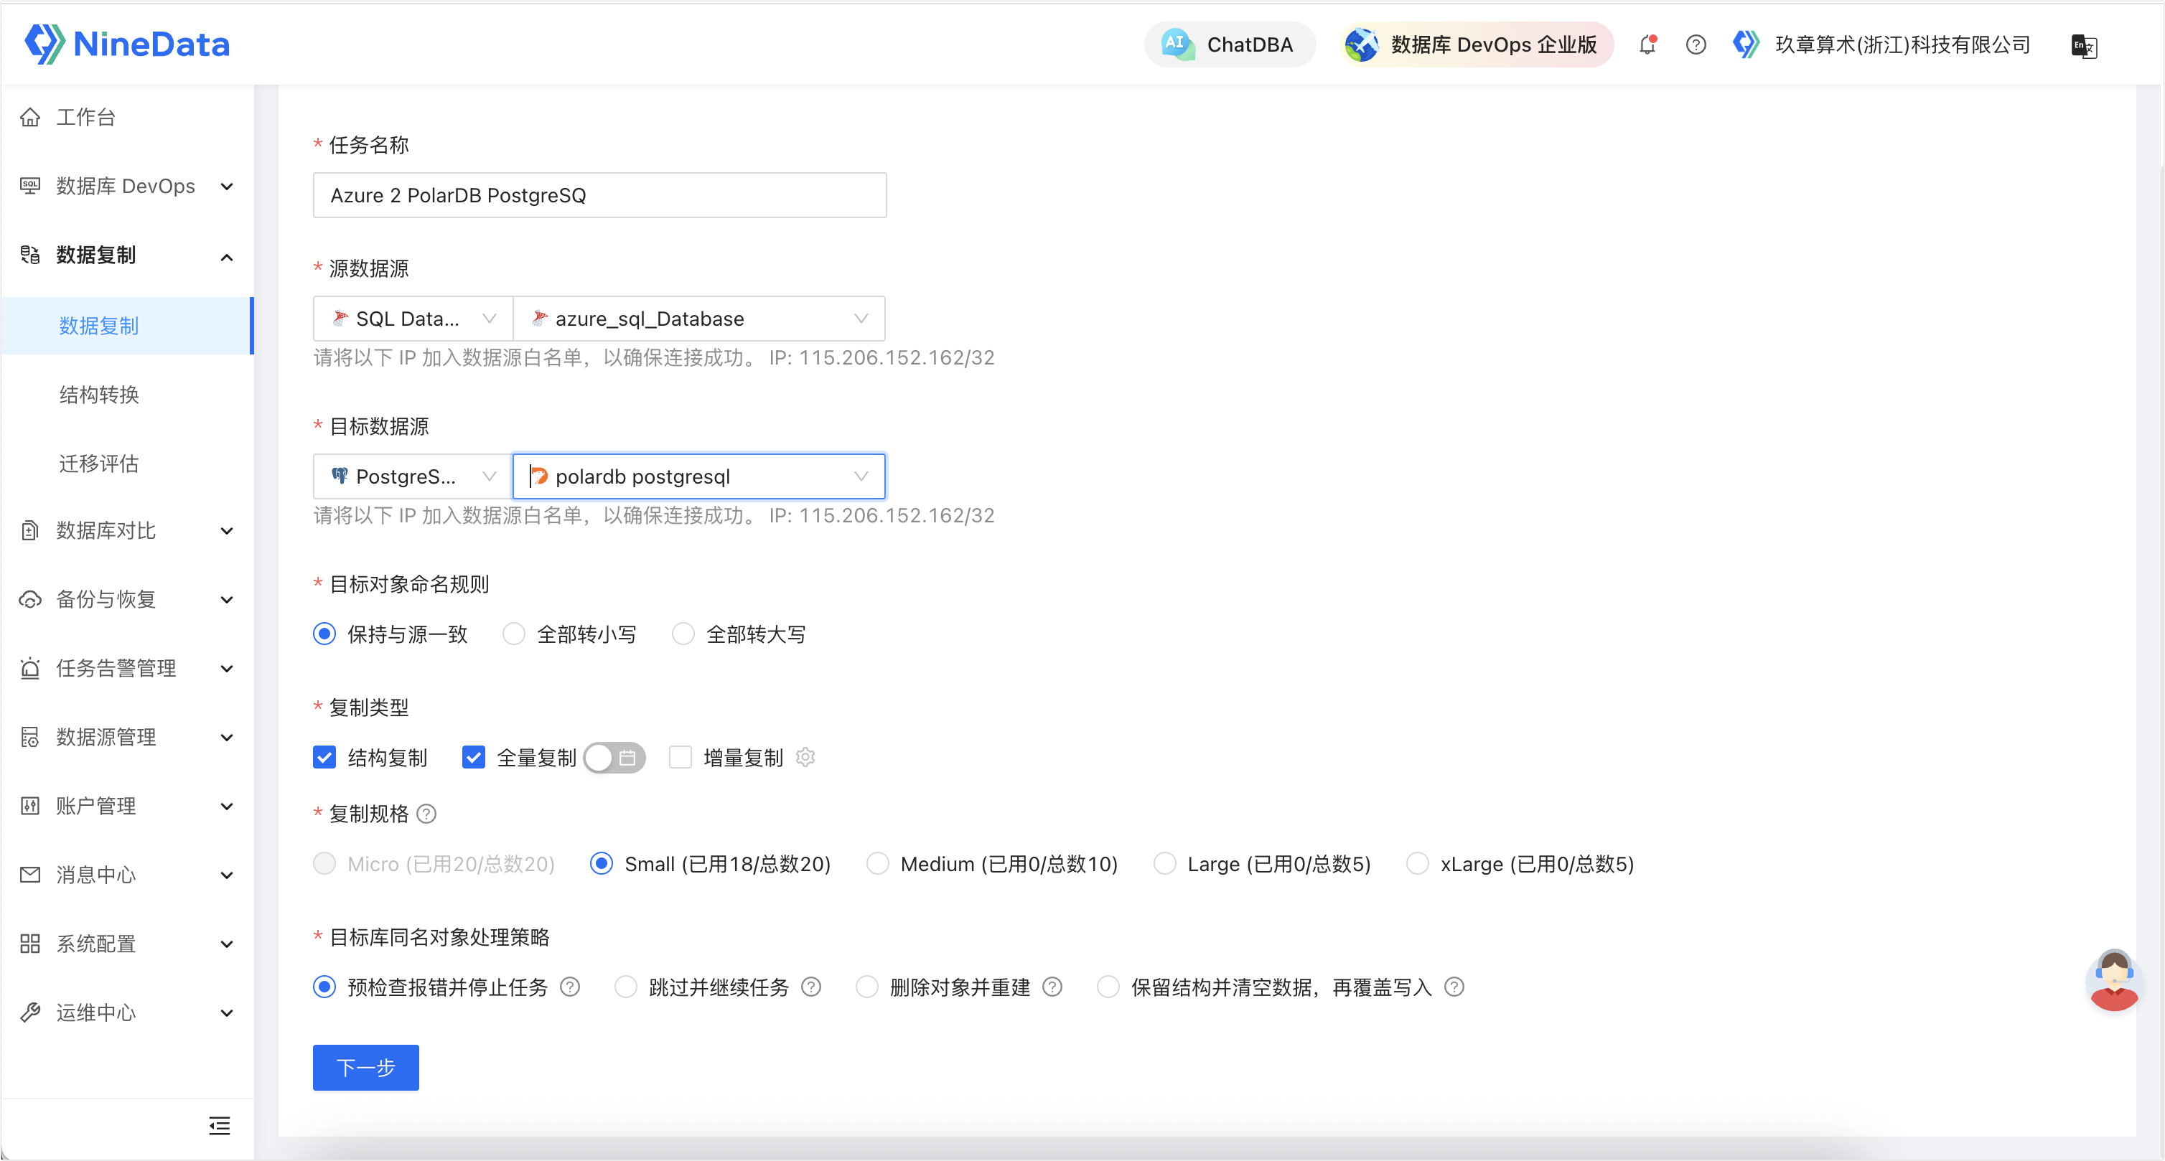Click the 工作台 home icon
The image size is (2165, 1161).
(x=30, y=118)
